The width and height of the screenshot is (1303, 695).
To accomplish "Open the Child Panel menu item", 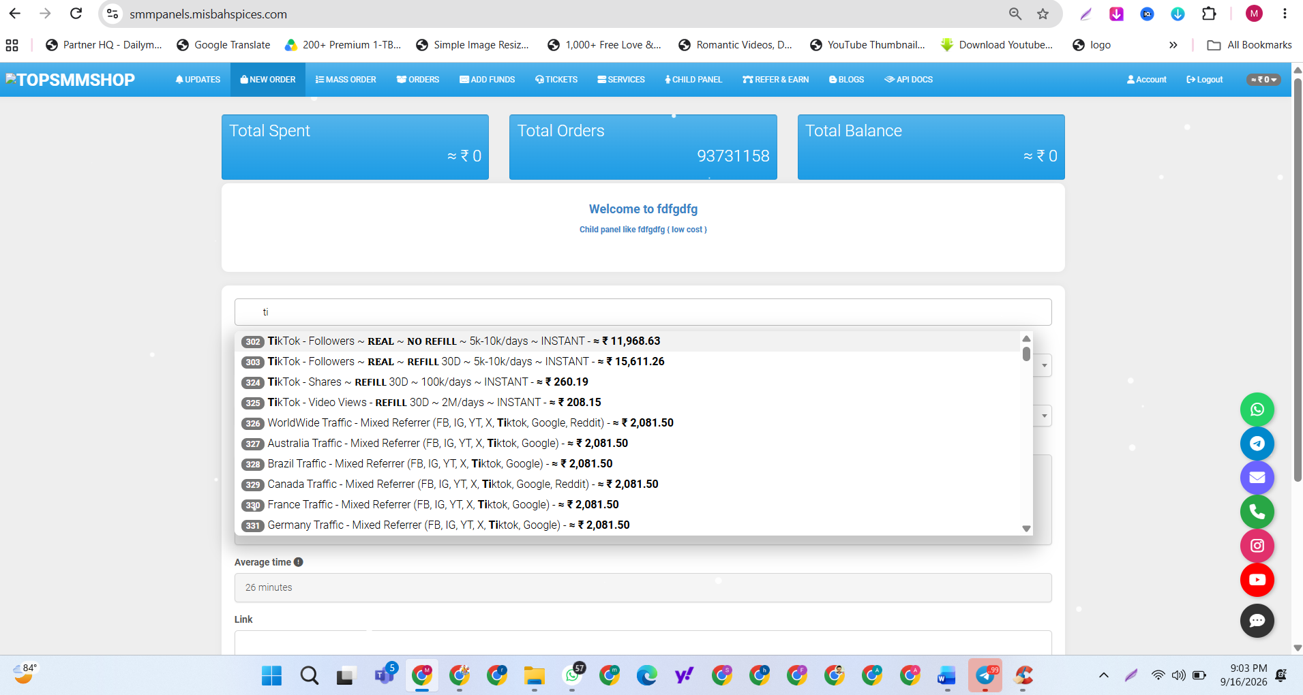I will (x=693, y=80).
